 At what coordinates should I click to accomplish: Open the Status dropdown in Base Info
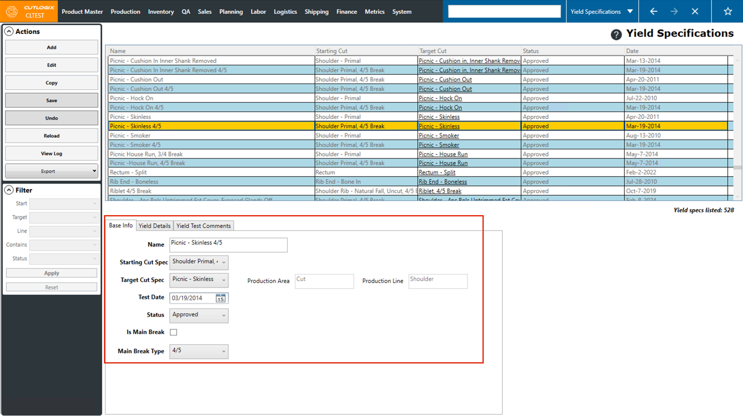click(x=199, y=315)
